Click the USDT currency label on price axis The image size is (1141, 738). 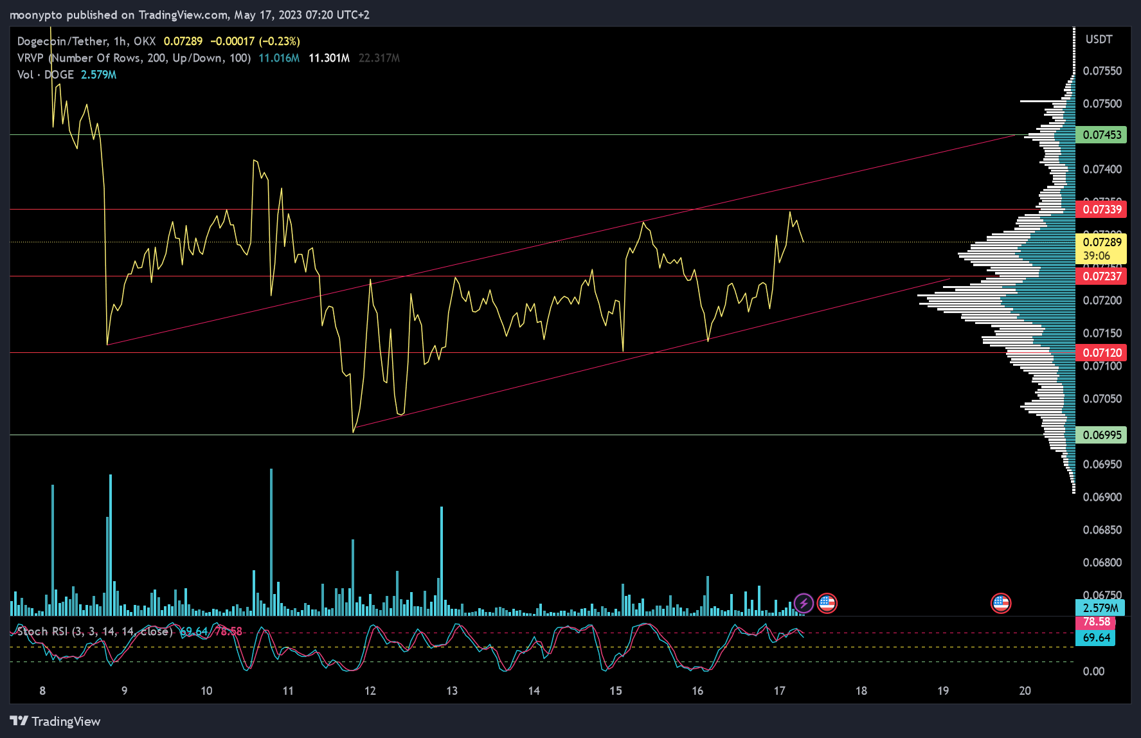[x=1099, y=39]
